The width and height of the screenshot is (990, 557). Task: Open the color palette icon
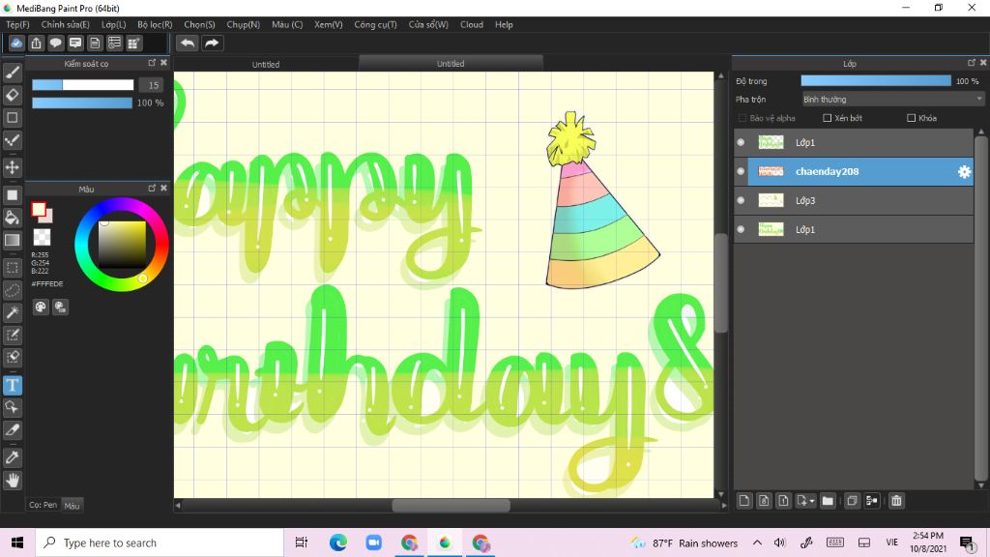click(x=41, y=307)
